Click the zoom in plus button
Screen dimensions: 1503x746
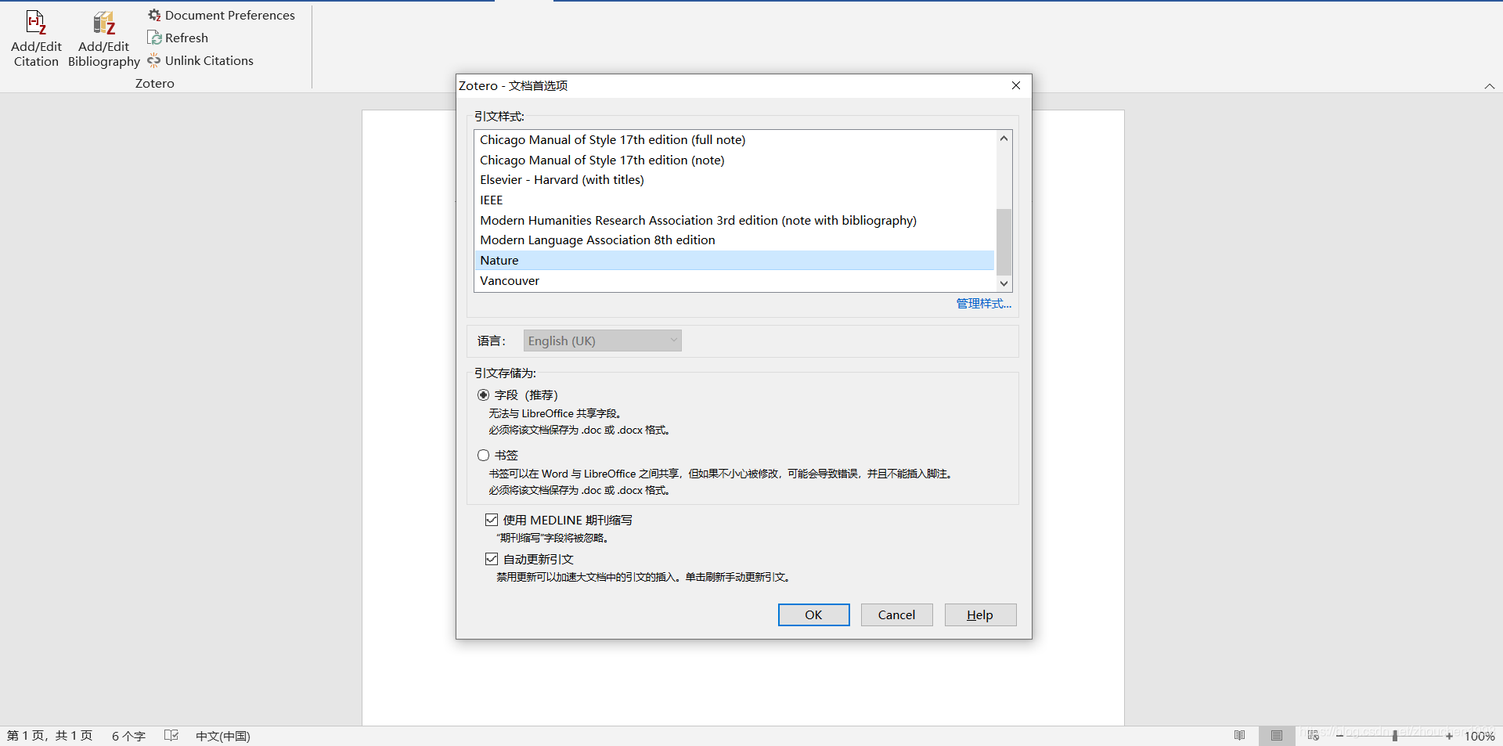coord(1449,736)
